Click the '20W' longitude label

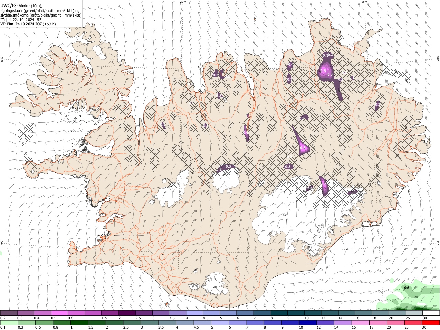tap(183, 2)
